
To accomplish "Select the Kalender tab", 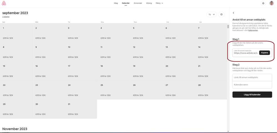I will coord(126,3).
